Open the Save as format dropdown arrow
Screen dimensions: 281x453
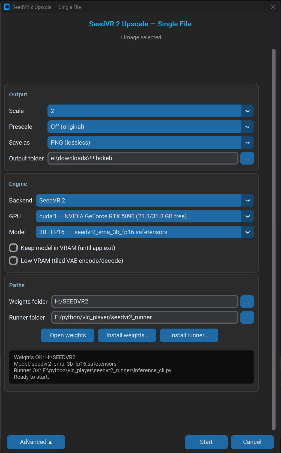[247, 143]
